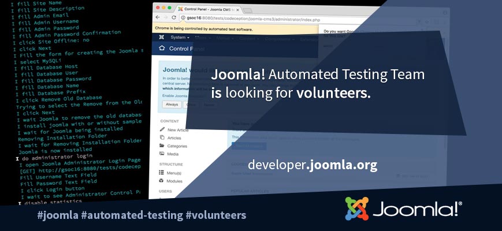This screenshot has width=502, height=231.
Task: Reload the page in Chrome
Action: [174, 17]
